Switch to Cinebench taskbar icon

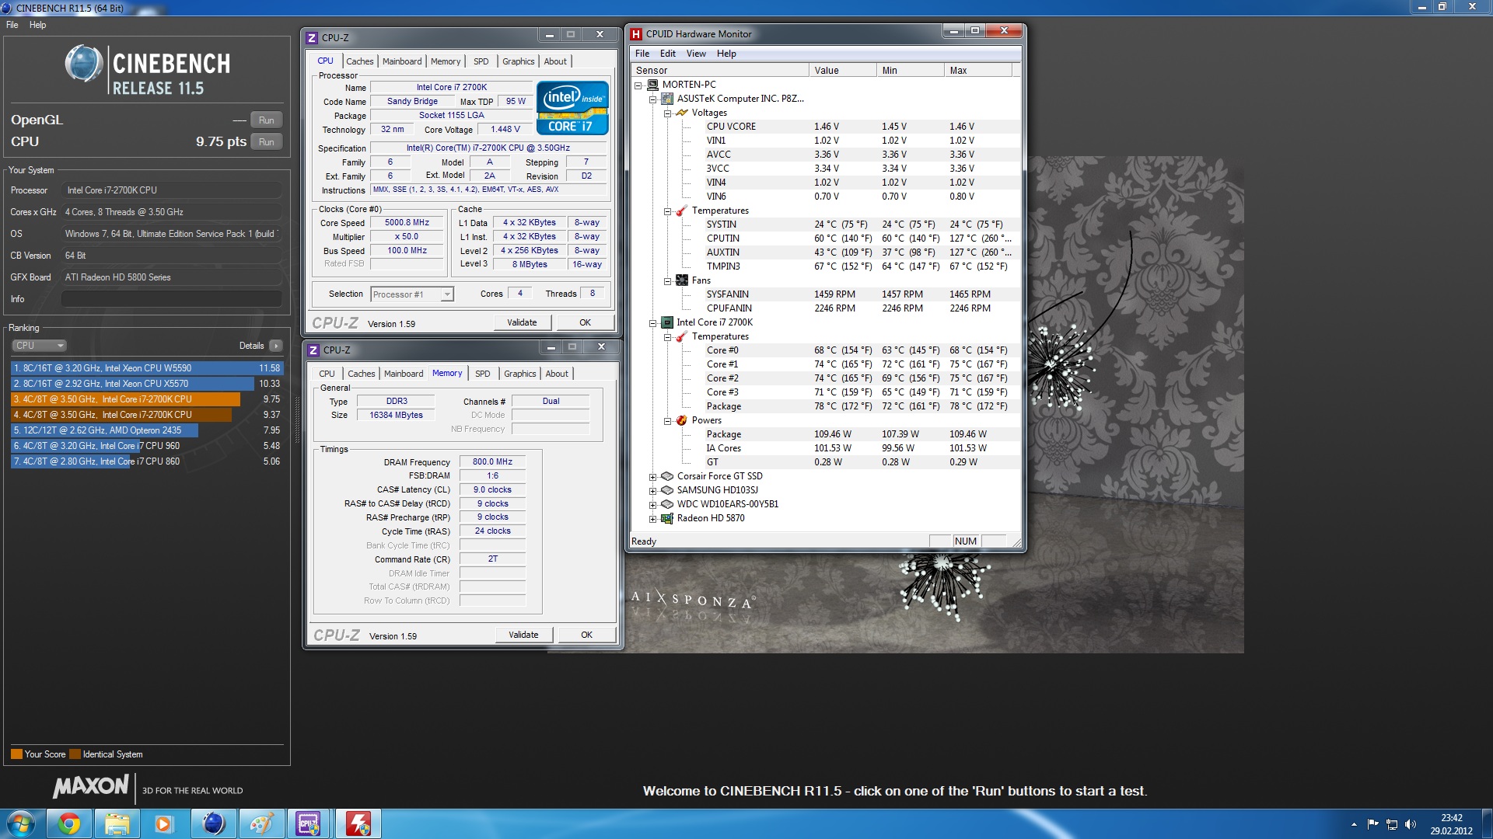click(x=213, y=823)
